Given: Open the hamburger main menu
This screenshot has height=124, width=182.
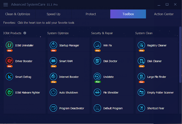Looking at the screenshot, I should (x=6, y=5).
